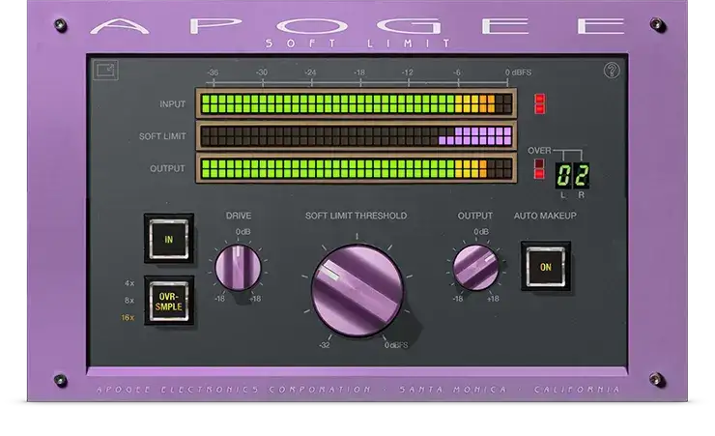Image resolution: width=715 pixels, height=436 pixels.
Task: Click the DRIVE label
Action: click(239, 216)
